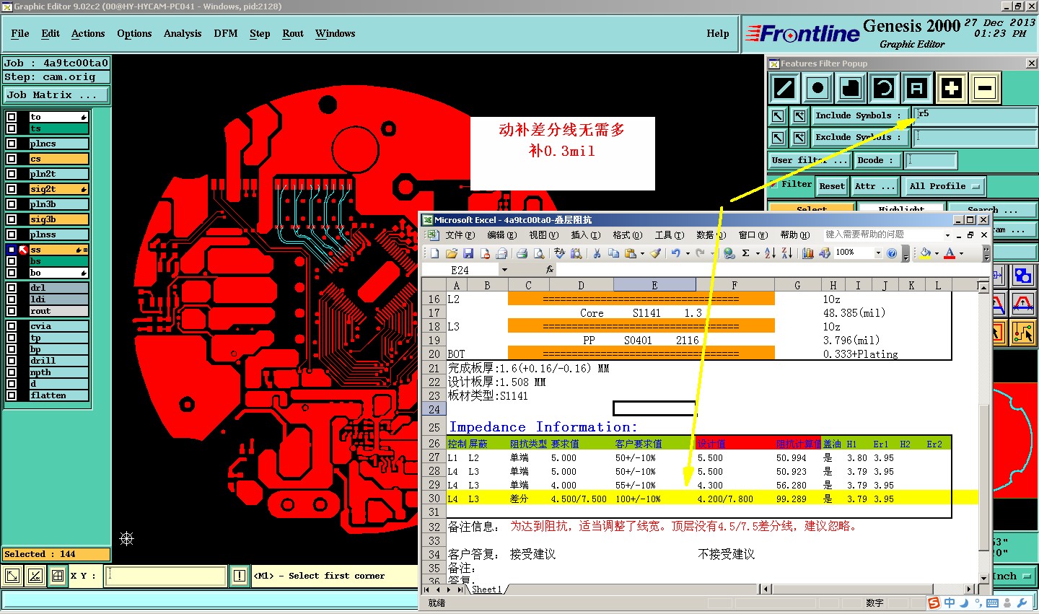Screen dimensions: 1039x614
Task: Open the Analysis menu
Action: pos(183,33)
